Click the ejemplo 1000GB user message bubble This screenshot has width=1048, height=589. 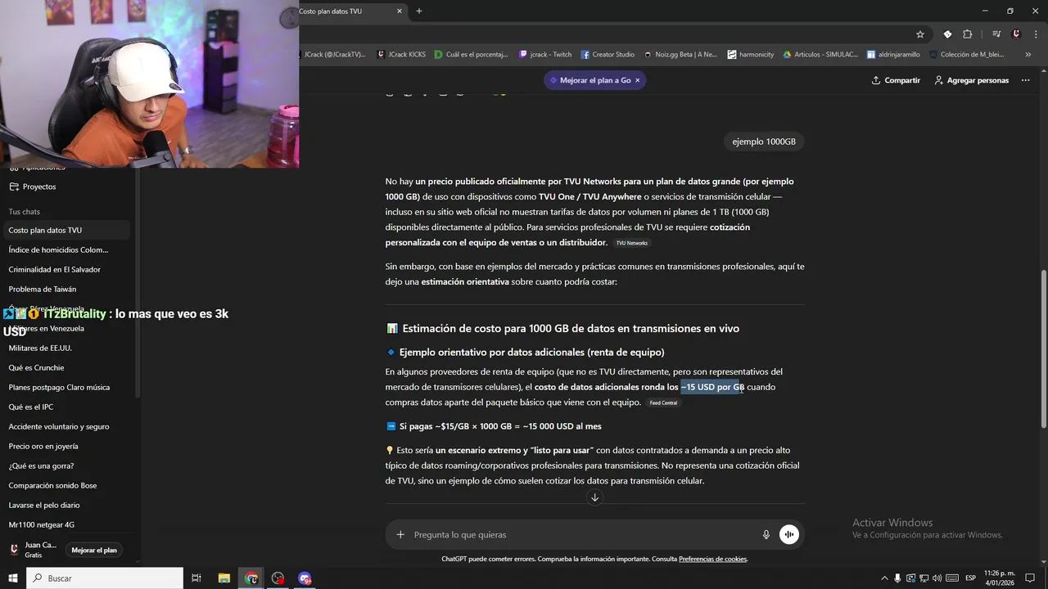[764, 142]
